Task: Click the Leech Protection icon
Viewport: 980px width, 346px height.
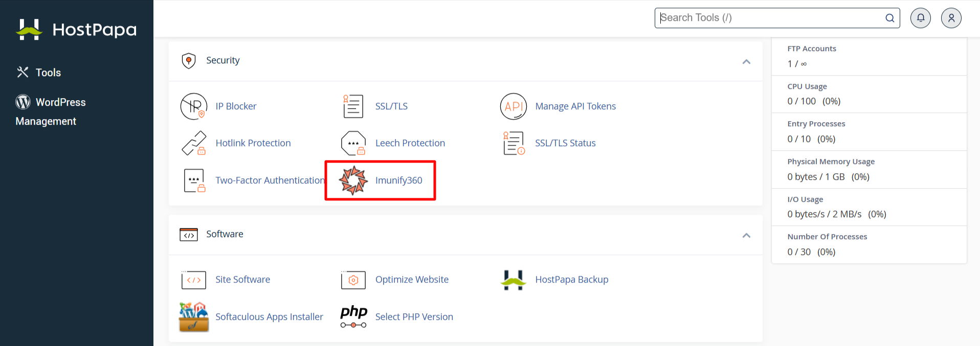Action: click(353, 143)
